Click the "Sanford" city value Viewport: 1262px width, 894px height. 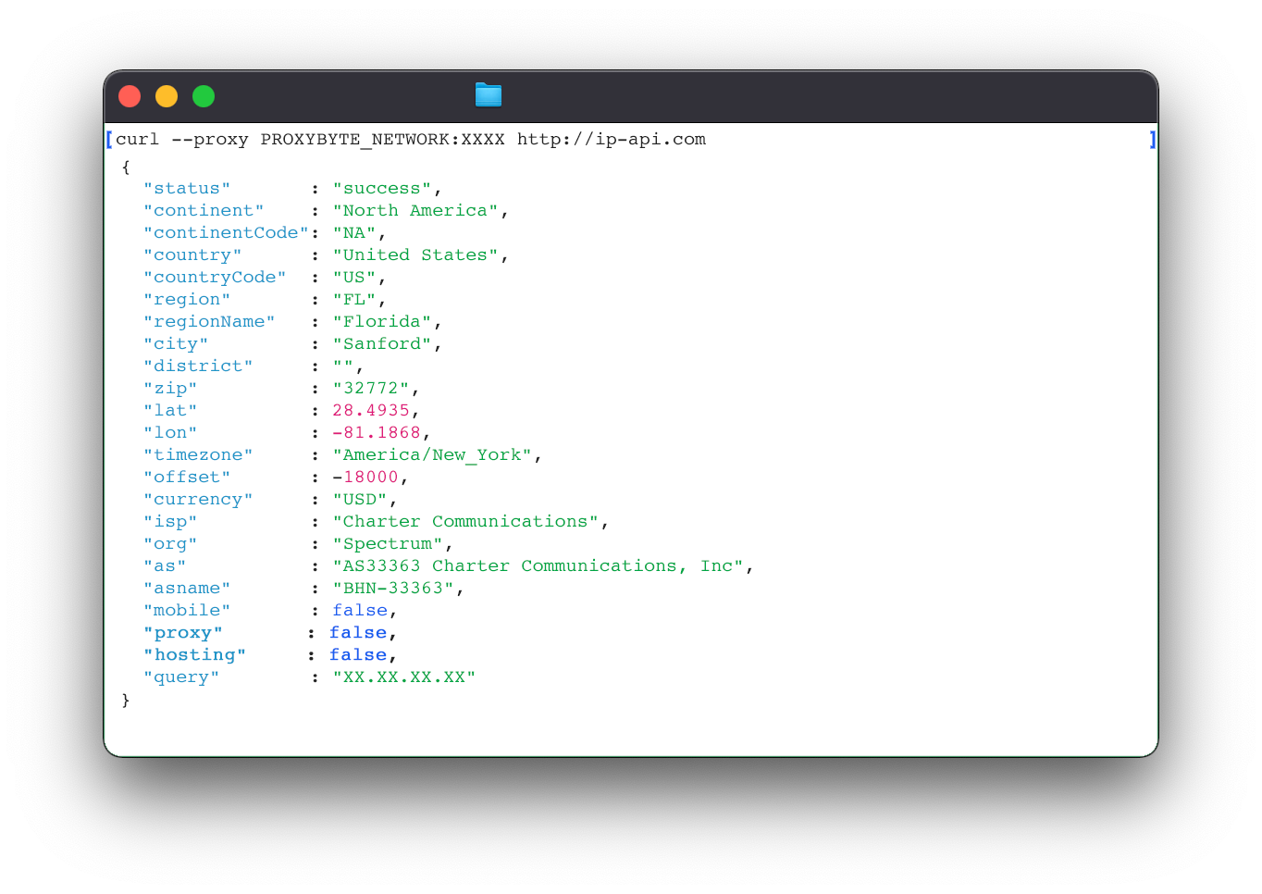click(381, 344)
